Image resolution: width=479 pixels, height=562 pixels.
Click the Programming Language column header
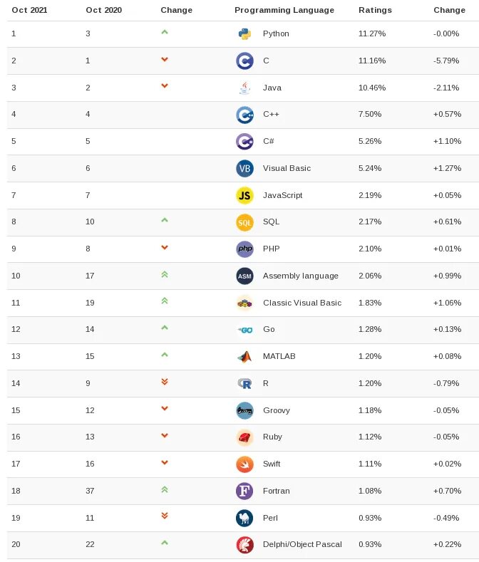[284, 10]
